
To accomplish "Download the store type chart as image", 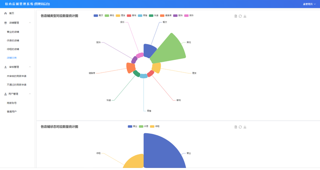I will [245, 16].
